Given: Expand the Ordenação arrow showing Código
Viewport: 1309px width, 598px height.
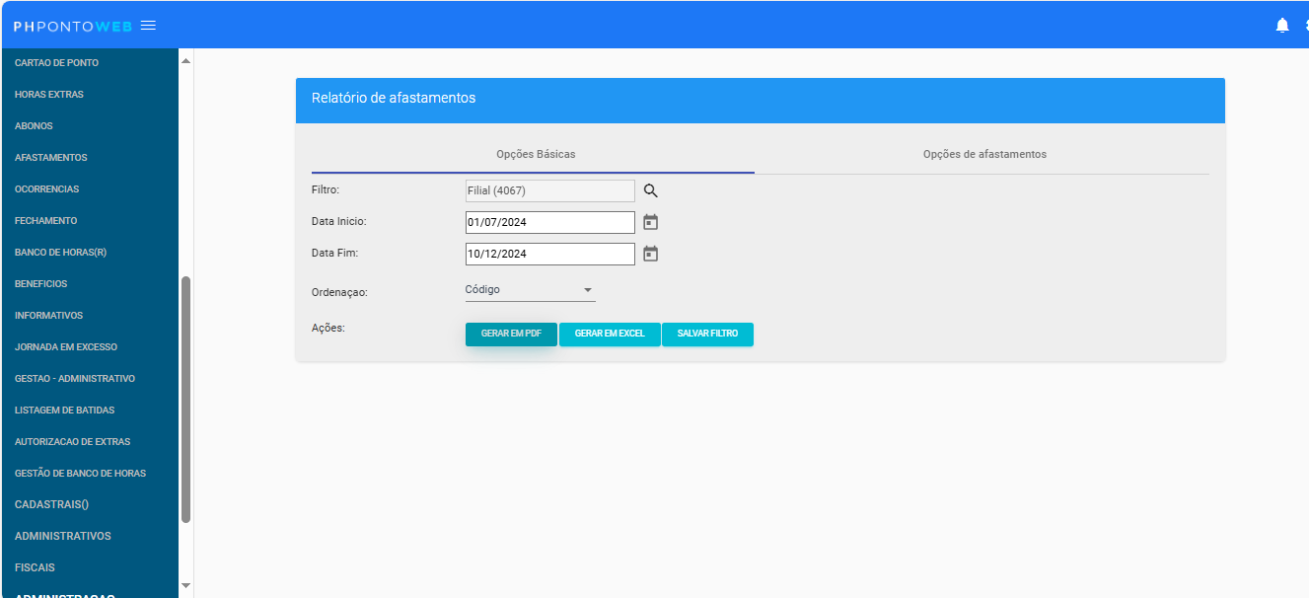Looking at the screenshot, I should (x=588, y=289).
